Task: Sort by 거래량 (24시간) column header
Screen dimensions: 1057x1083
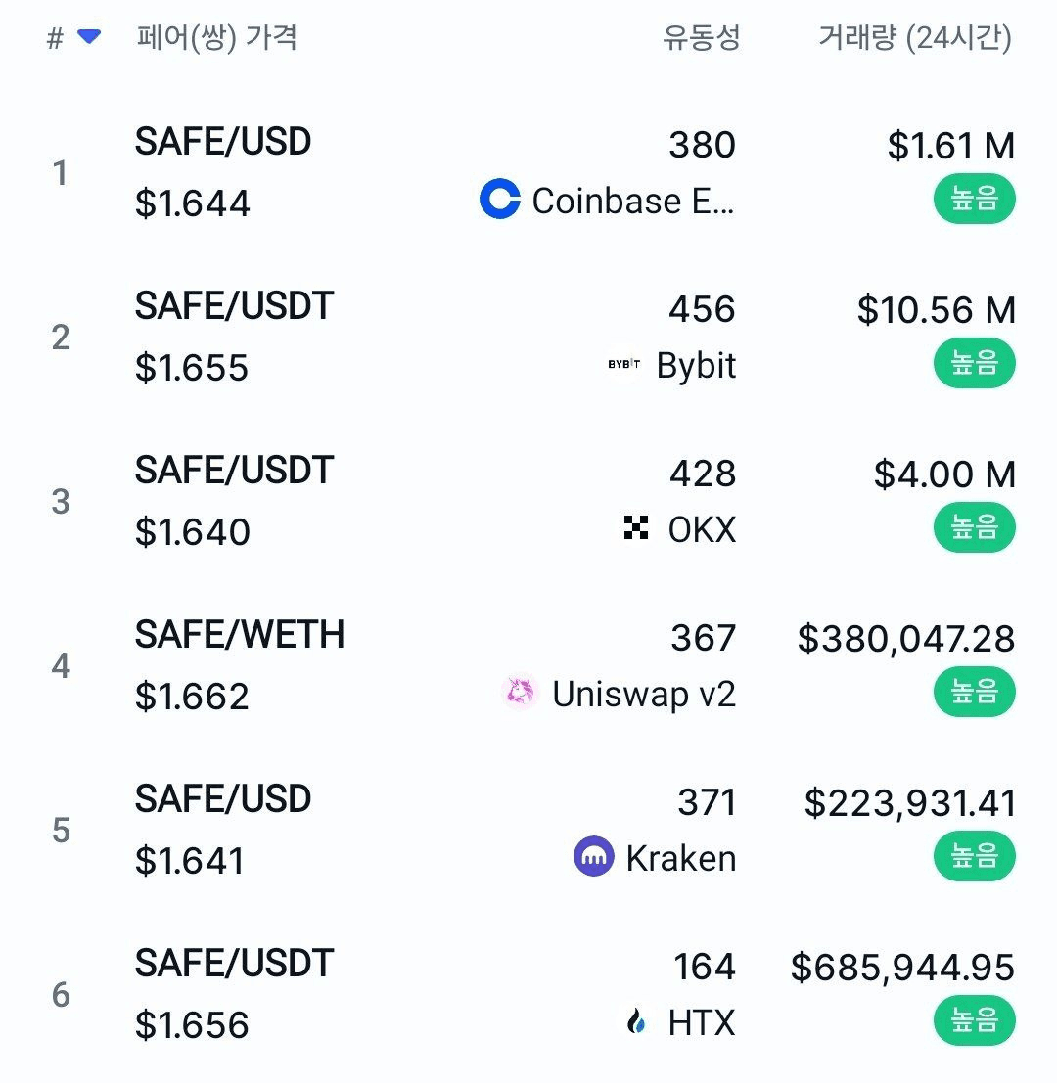Action: (915, 37)
